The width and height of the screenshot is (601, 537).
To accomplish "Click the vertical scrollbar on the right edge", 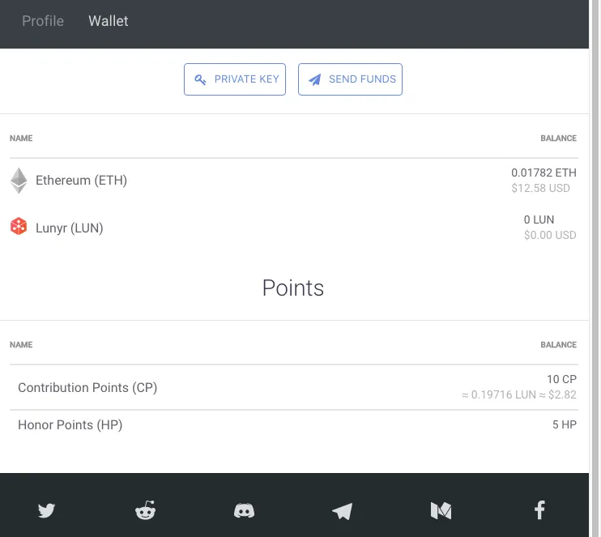I will tap(595, 268).
